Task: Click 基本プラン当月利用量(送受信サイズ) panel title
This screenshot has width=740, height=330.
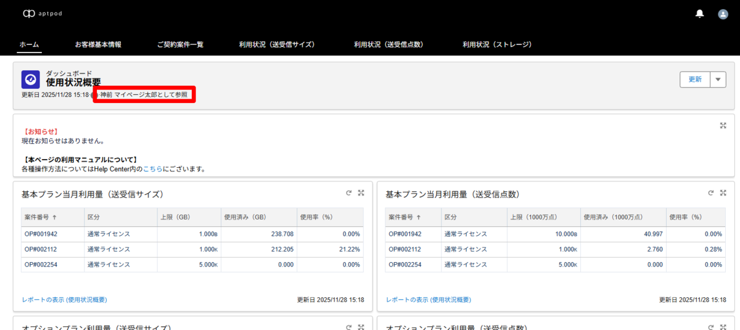Action: tap(92, 194)
